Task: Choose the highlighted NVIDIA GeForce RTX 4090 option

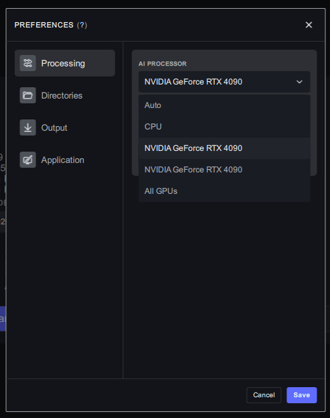Action: pos(224,148)
